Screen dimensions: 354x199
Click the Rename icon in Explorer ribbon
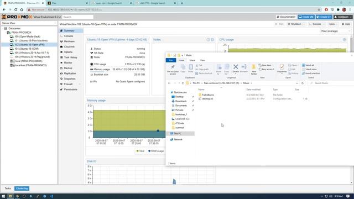(x=244, y=67)
